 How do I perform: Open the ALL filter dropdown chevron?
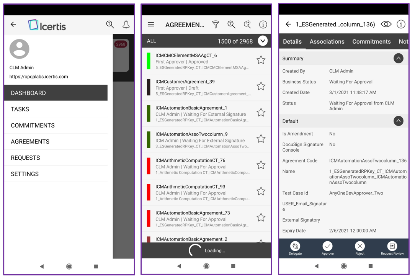(263, 41)
